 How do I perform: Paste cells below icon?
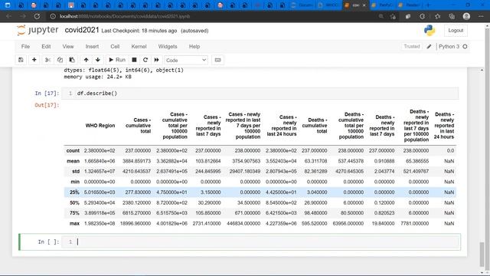[x=72, y=60]
